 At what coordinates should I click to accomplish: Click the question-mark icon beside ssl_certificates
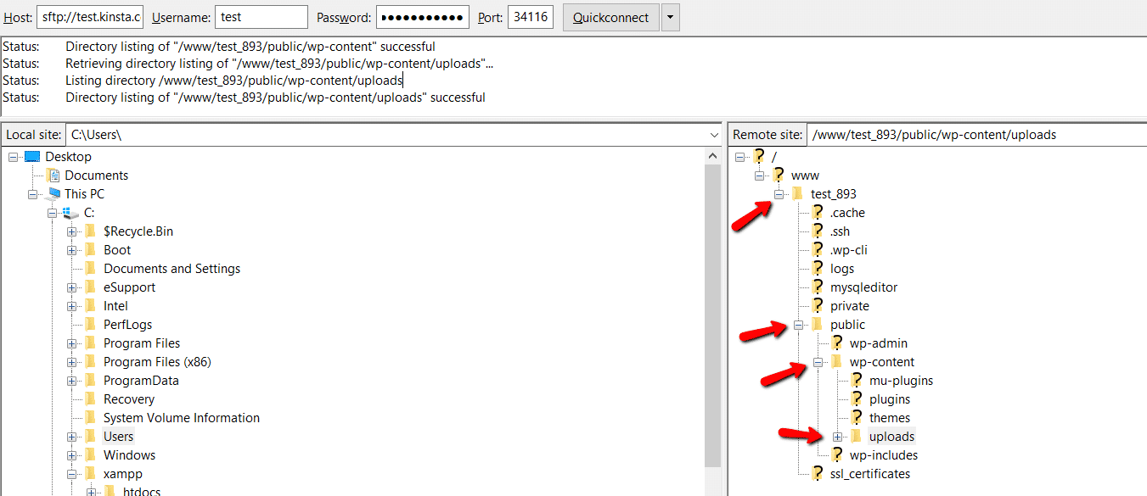coord(818,474)
